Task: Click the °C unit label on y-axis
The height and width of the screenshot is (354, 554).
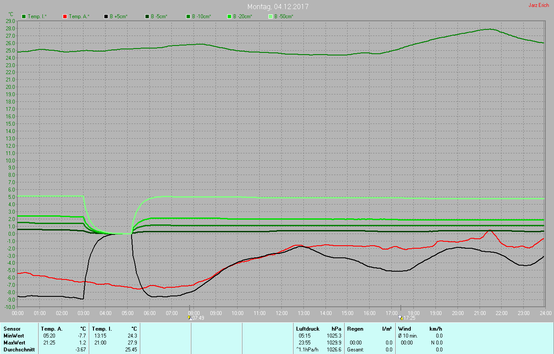Action: [11, 14]
